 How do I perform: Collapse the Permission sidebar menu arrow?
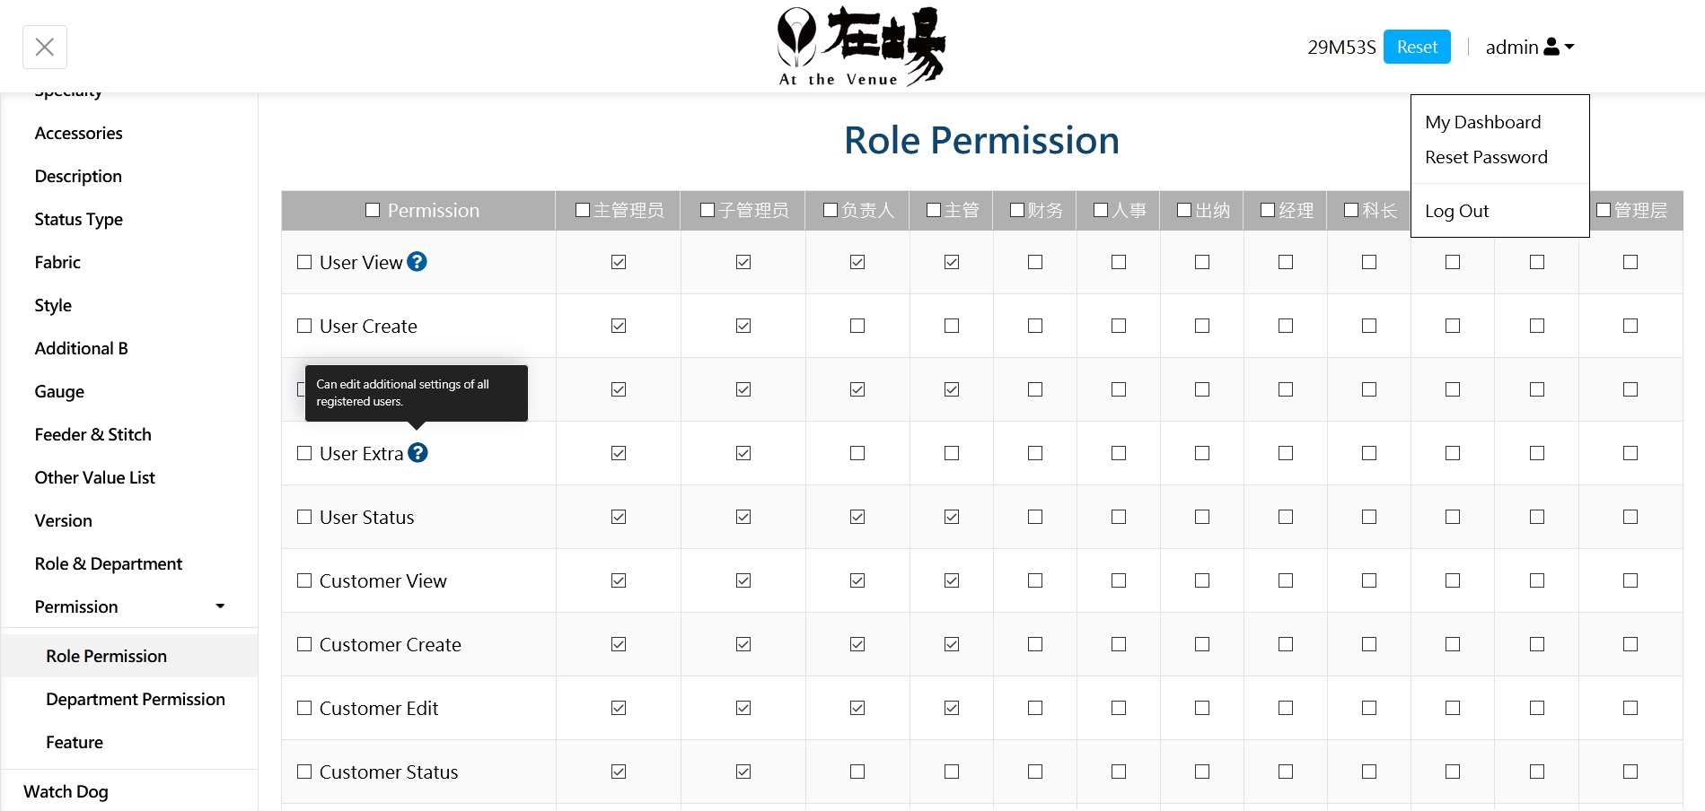click(220, 606)
